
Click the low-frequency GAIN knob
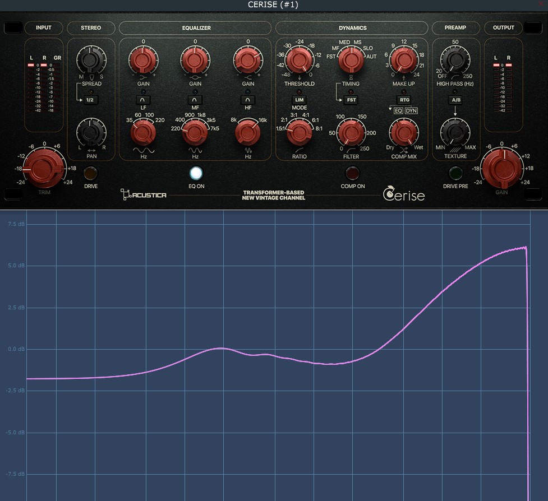click(x=143, y=60)
